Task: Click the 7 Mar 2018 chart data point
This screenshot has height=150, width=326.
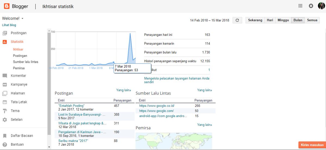Action: [x=114, y=62]
